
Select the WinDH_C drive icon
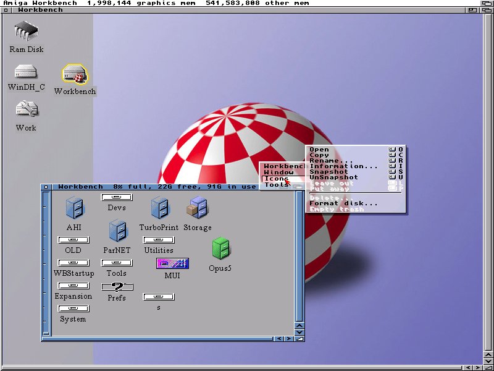pos(26,72)
